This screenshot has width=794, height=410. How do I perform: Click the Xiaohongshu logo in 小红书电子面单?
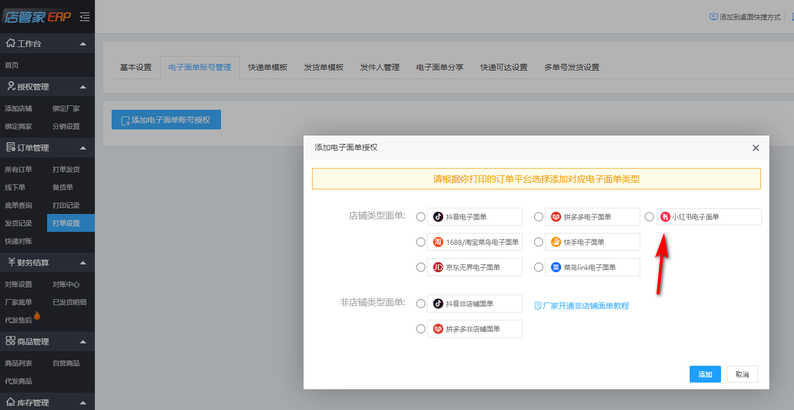(666, 217)
